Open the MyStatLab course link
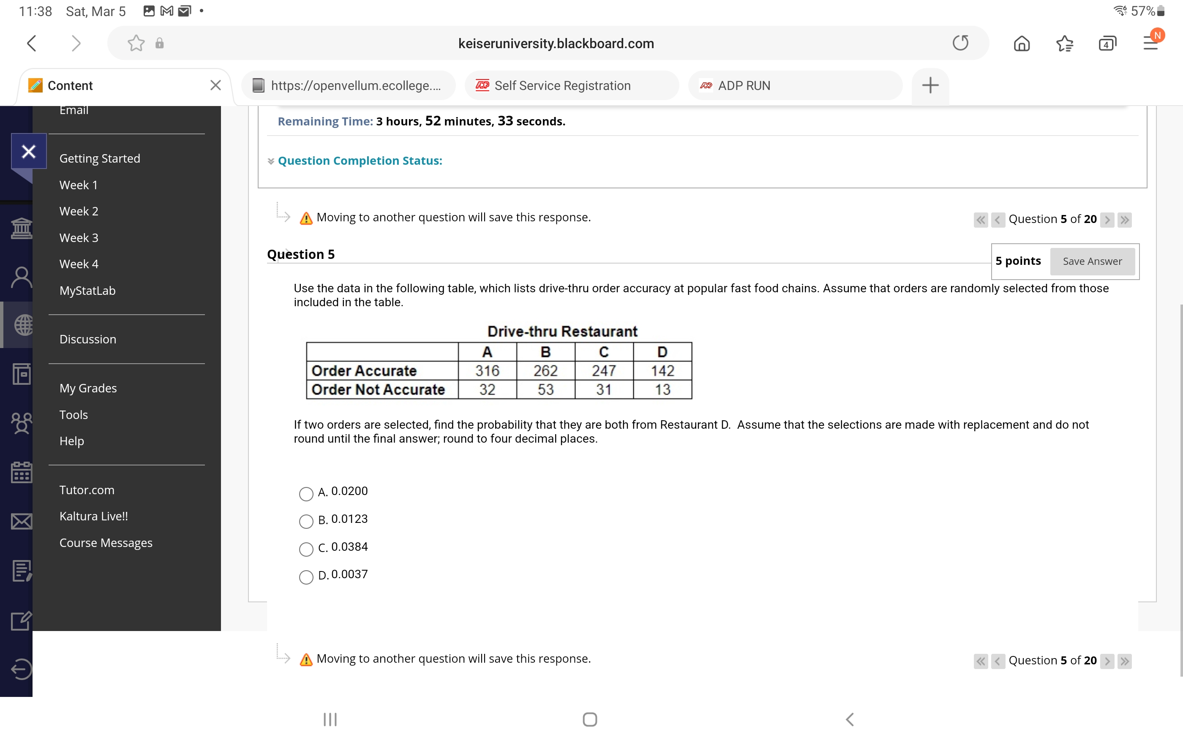The width and height of the screenshot is (1183, 740). (87, 291)
